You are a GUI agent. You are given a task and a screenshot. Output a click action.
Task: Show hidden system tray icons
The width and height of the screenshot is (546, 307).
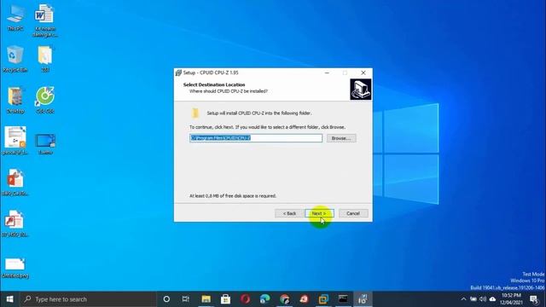[x=463, y=299]
